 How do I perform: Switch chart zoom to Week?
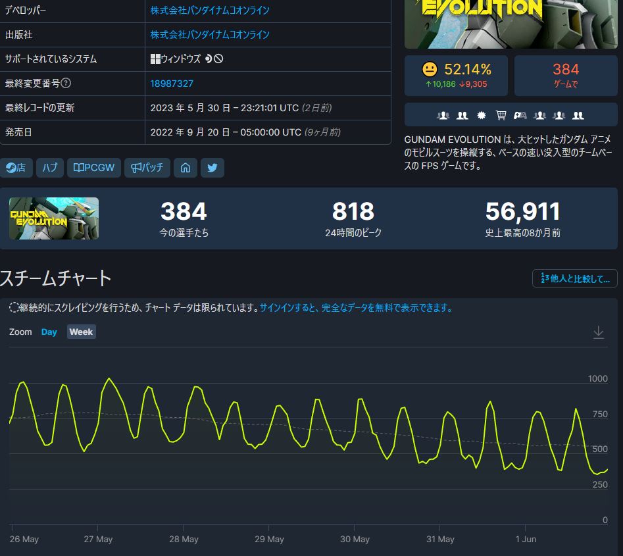[81, 332]
